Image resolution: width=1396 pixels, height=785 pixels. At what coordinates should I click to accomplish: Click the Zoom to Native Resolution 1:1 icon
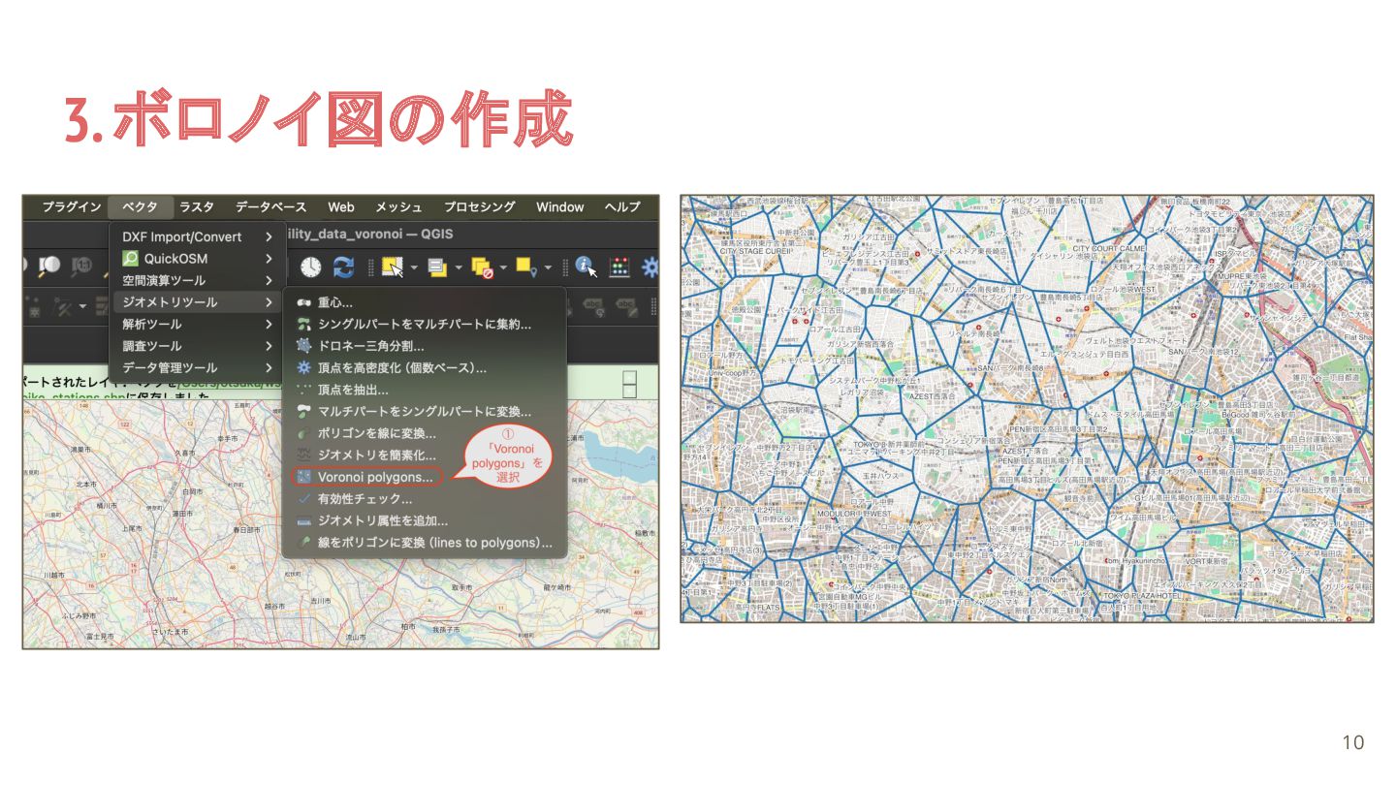pyautogui.click(x=83, y=266)
